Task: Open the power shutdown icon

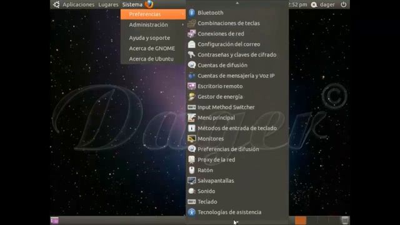Action: coord(344,4)
